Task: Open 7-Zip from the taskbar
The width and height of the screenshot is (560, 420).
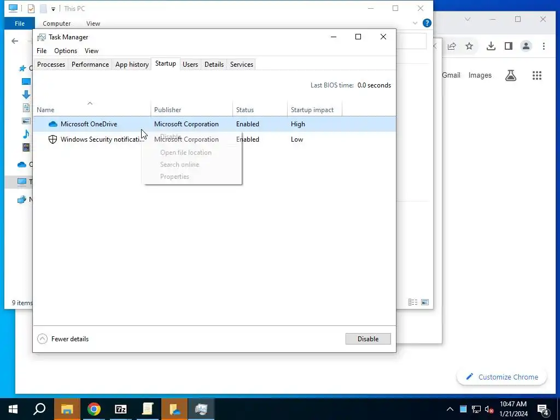Action: pos(121,409)
